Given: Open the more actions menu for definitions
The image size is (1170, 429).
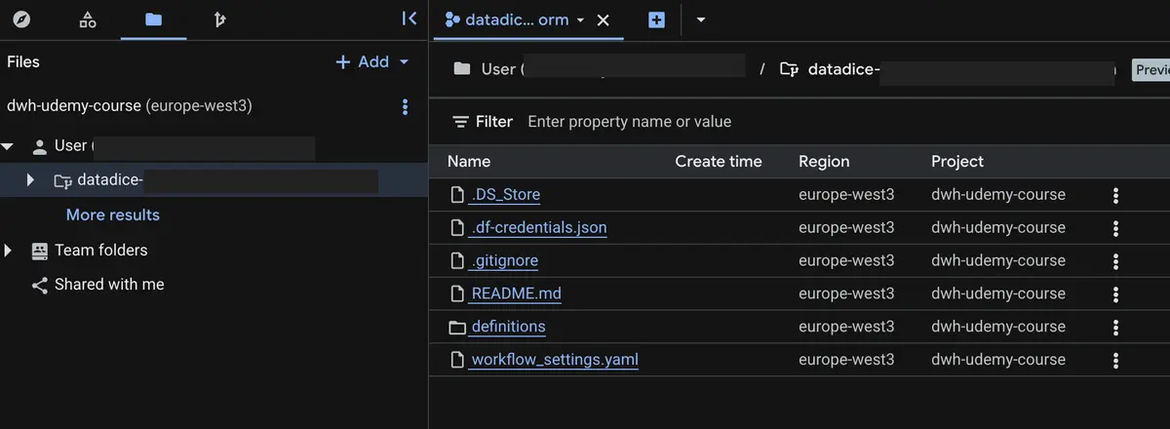Looking at the screenshot, I should coord(1115,327).
